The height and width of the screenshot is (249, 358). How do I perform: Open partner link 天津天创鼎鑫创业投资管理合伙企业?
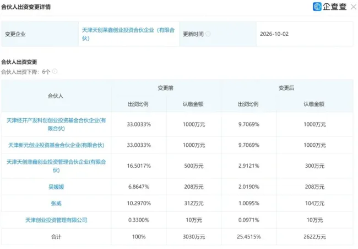56,166
